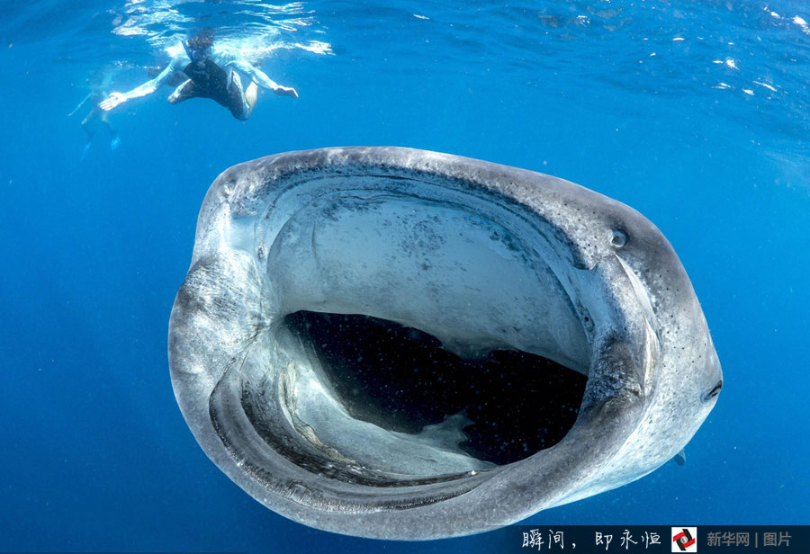The height and width of the screenshot is (554, 810).
Task: Click the whale shark's eye near upper jaw
Action: point(618,238)
